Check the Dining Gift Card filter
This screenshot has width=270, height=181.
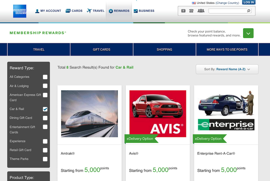click(45, 118)
